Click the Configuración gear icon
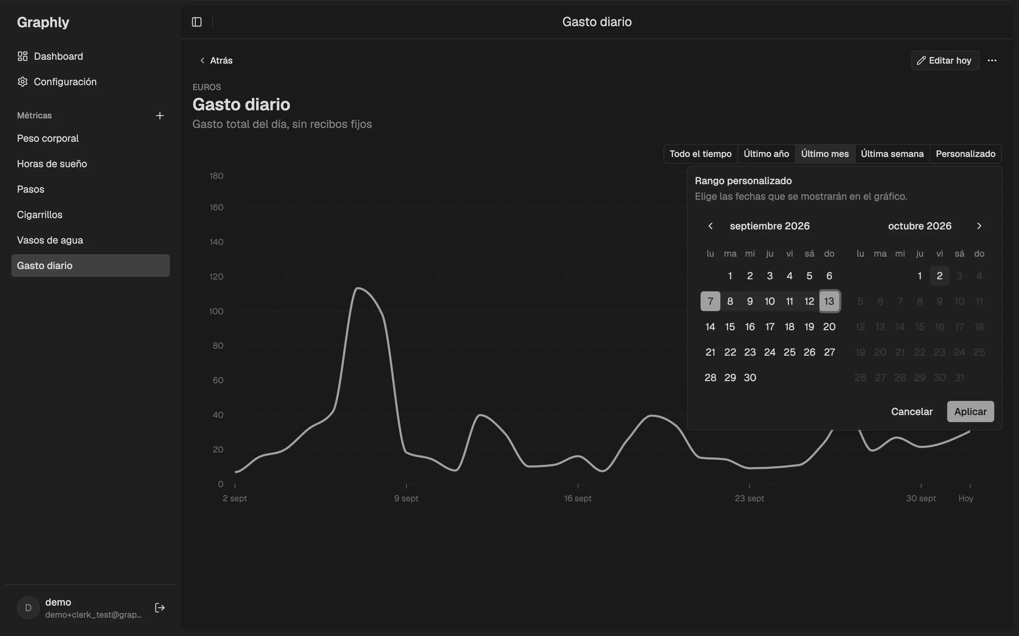The height and width of the screenshot is (636, 1019). (22, 82)
